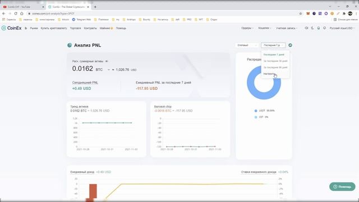359x202 pixels.
Task: Open the Помощь menu item in header
Action: click(x=121, y=28)
